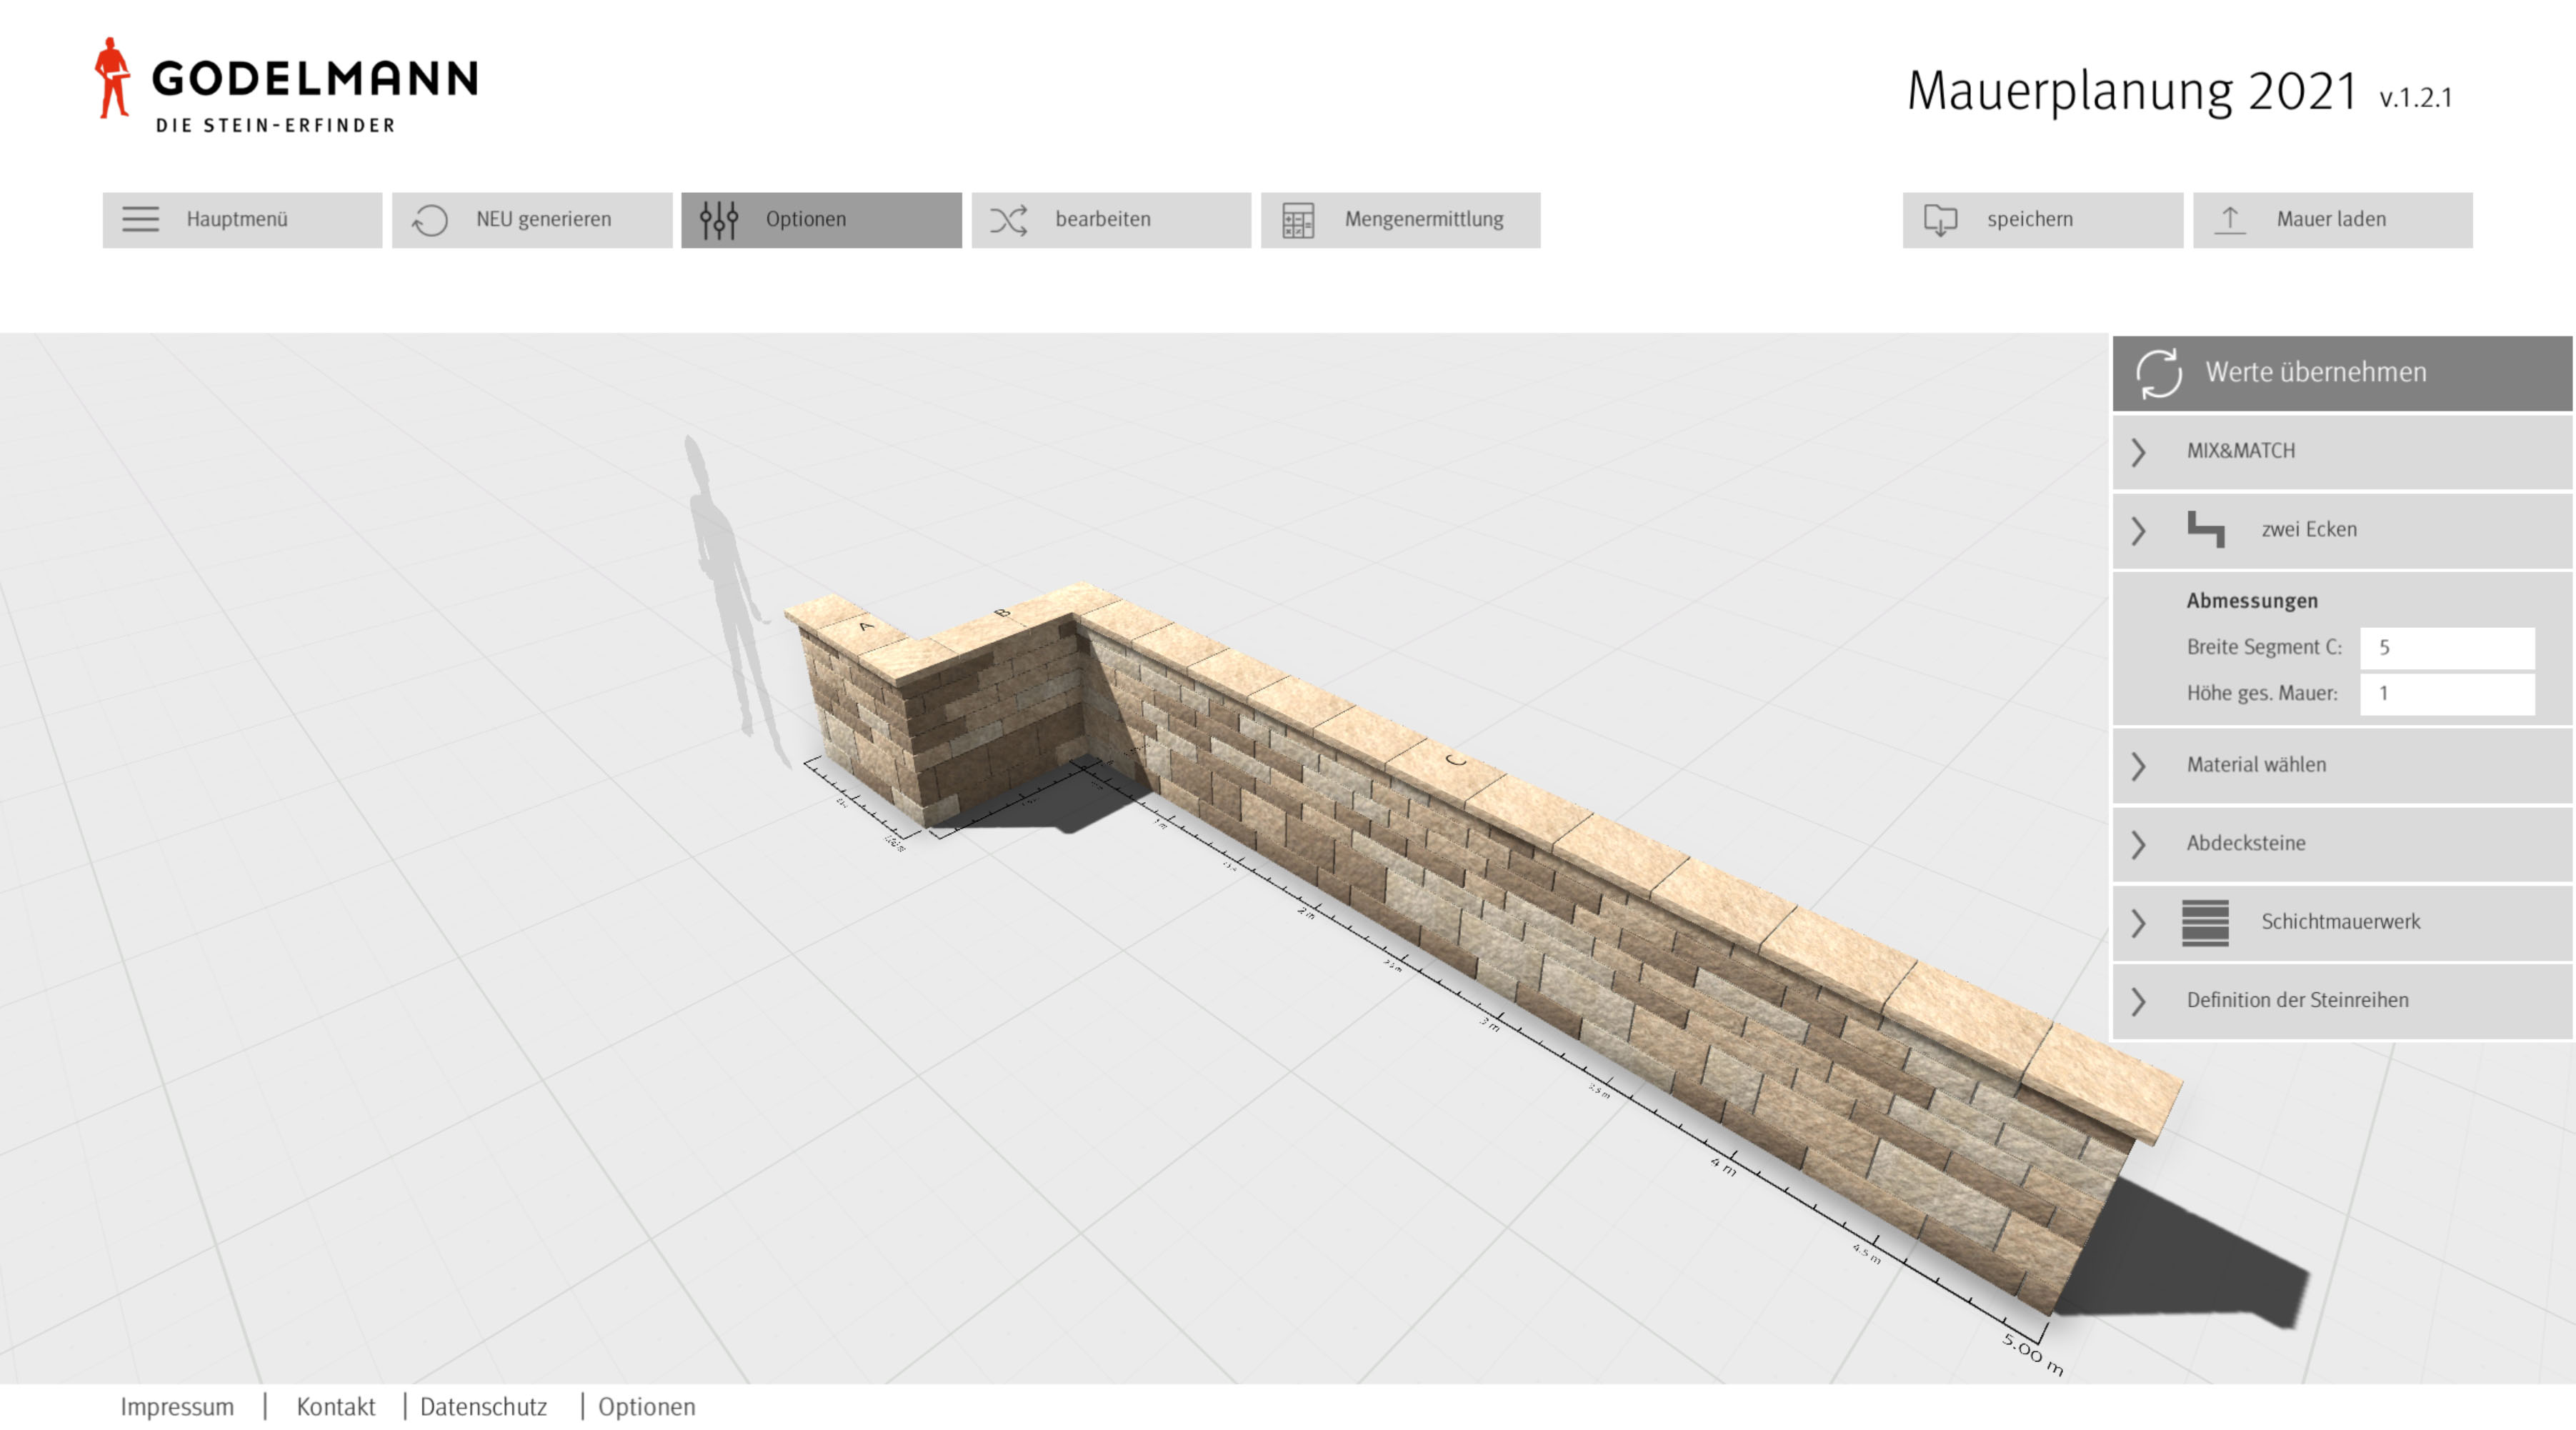Click the speichern download icon
Viewport: 2576px width, 1430px height.
(x=1940, y=220)
